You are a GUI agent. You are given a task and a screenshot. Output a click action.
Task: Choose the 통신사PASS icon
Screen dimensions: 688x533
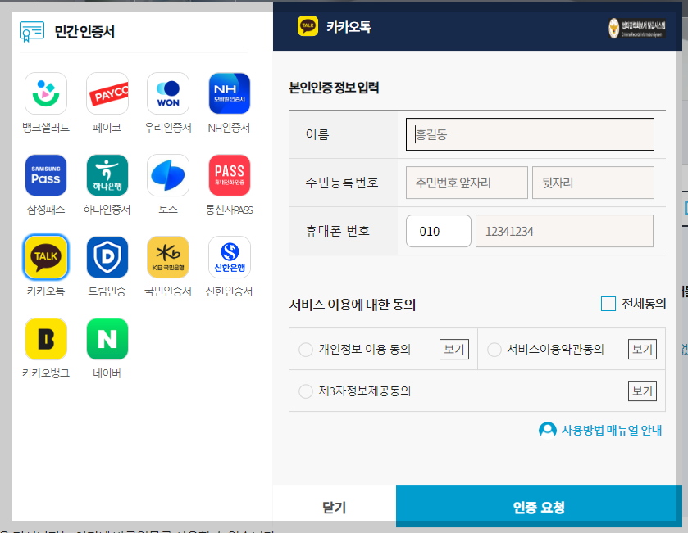pyautogui.click(x=230, y=175)
